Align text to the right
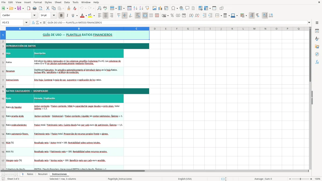322x181 pixels. (112, 16)
